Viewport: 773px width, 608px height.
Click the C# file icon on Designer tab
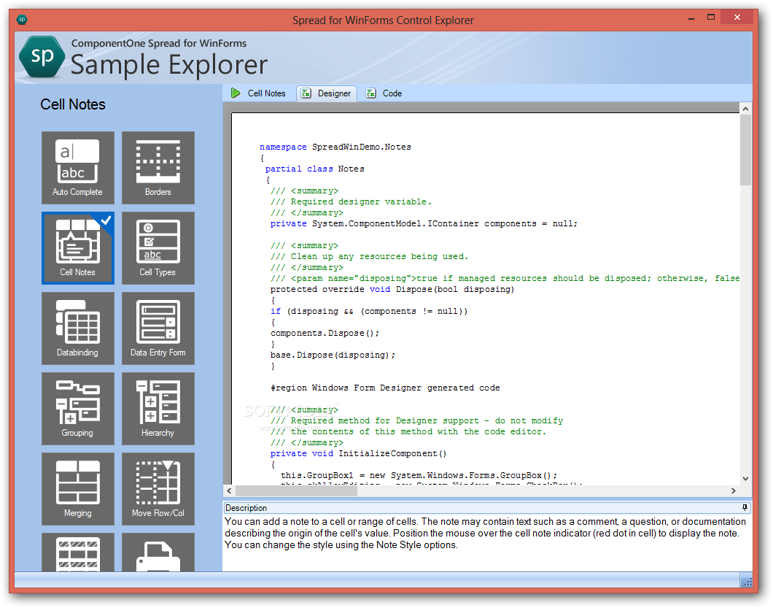point(306,93)
